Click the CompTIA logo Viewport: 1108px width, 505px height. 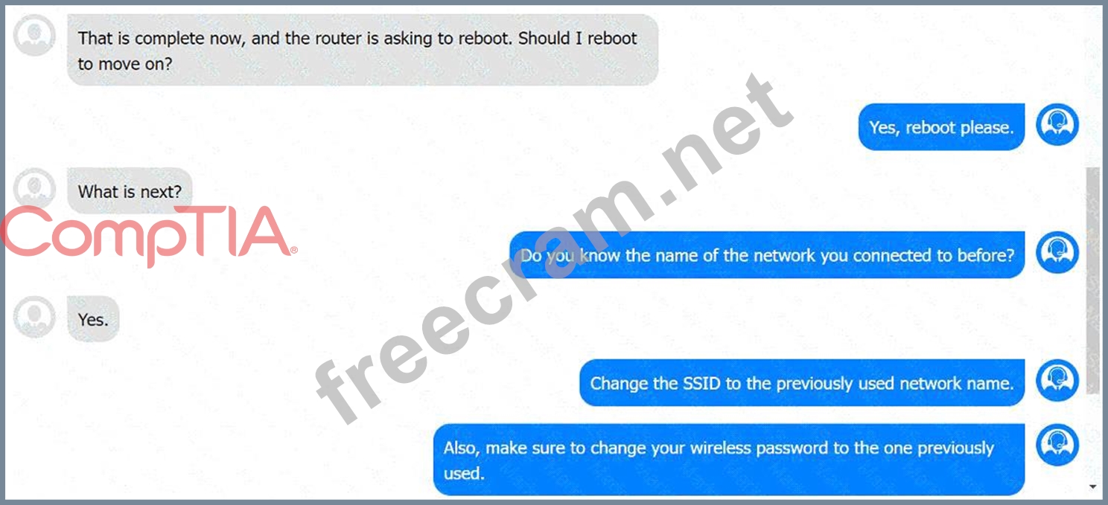tap(149, 236)
